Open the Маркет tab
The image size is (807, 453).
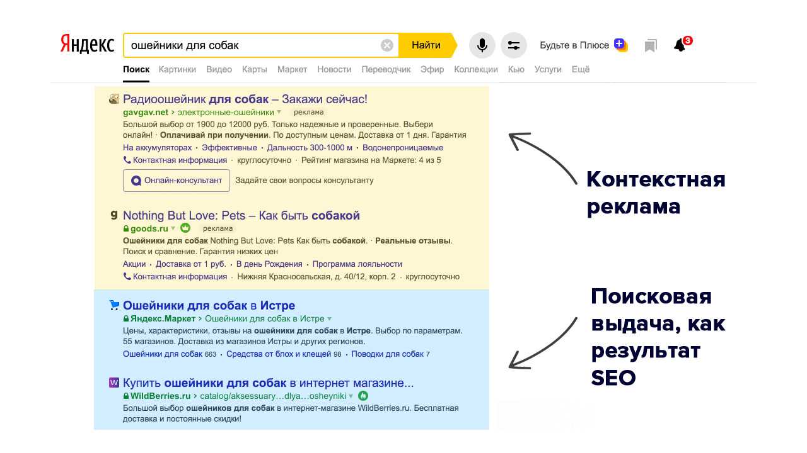pyautogui.click(x=292, y=69)
